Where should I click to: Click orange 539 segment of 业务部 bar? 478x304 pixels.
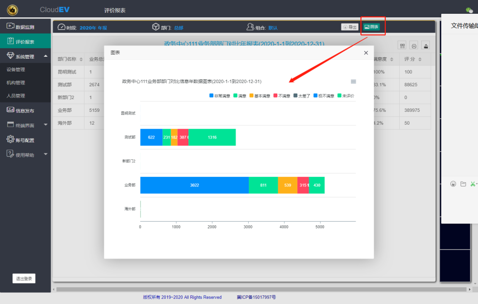click(288, 185)
